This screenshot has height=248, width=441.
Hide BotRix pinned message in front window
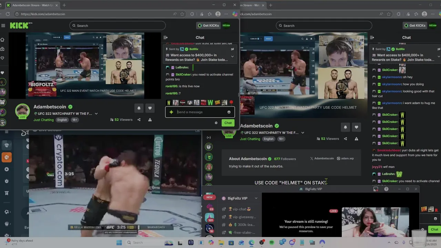(232, 49)
